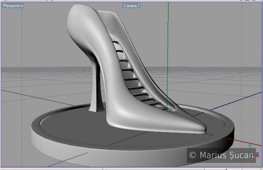
Task: Open the Camera.1 view label
Action: pyautogui.click(x=131, y=6)
